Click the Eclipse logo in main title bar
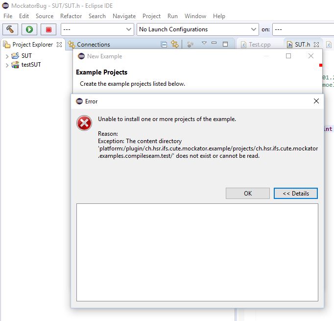Screen dimensions: 334x321 coord(5,6)
